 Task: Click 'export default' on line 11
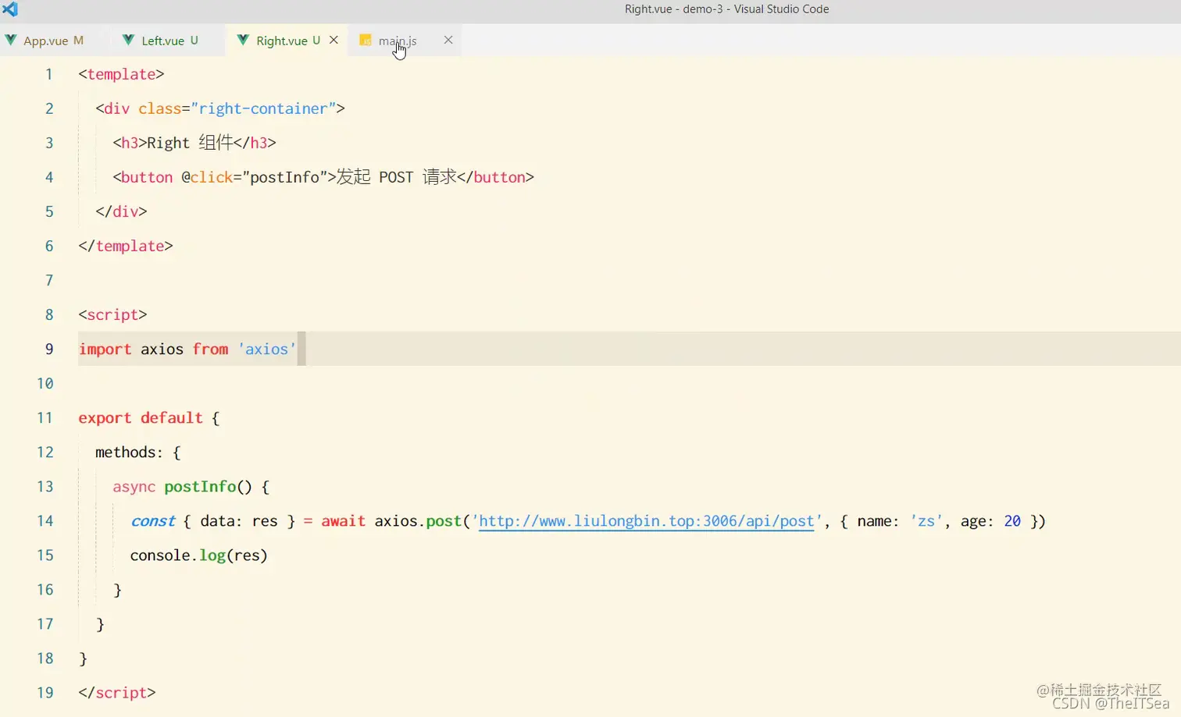(x=141, y=418)
